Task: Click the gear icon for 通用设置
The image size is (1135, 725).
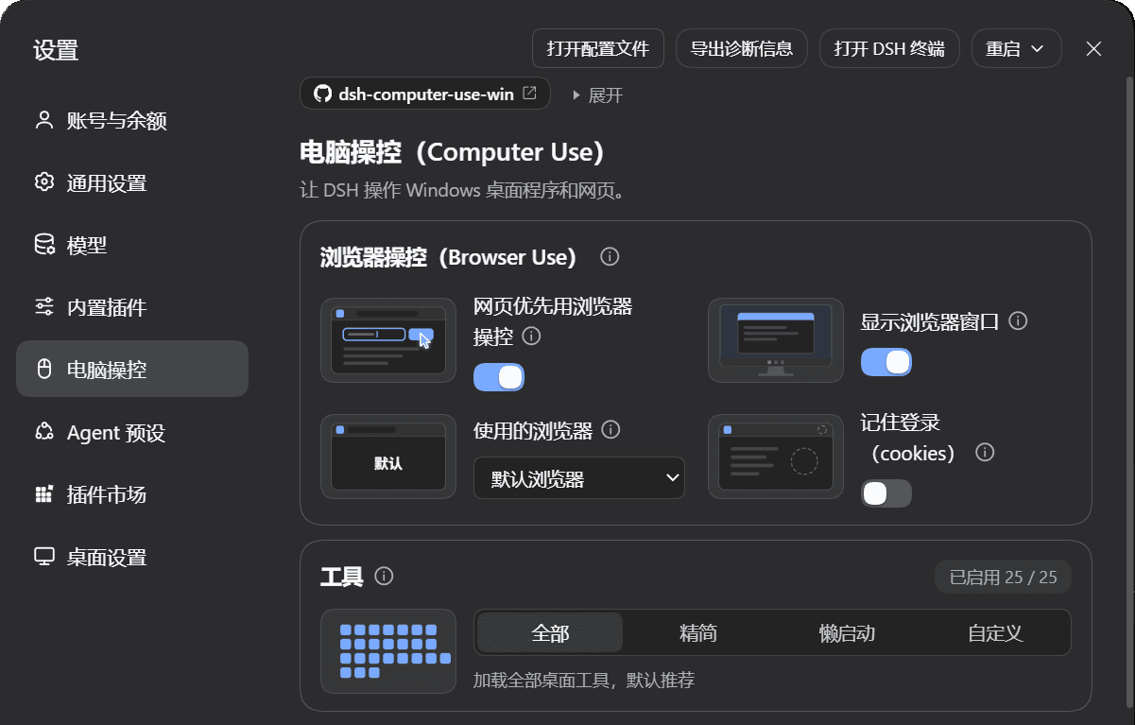Action: (x=44, y=182)
